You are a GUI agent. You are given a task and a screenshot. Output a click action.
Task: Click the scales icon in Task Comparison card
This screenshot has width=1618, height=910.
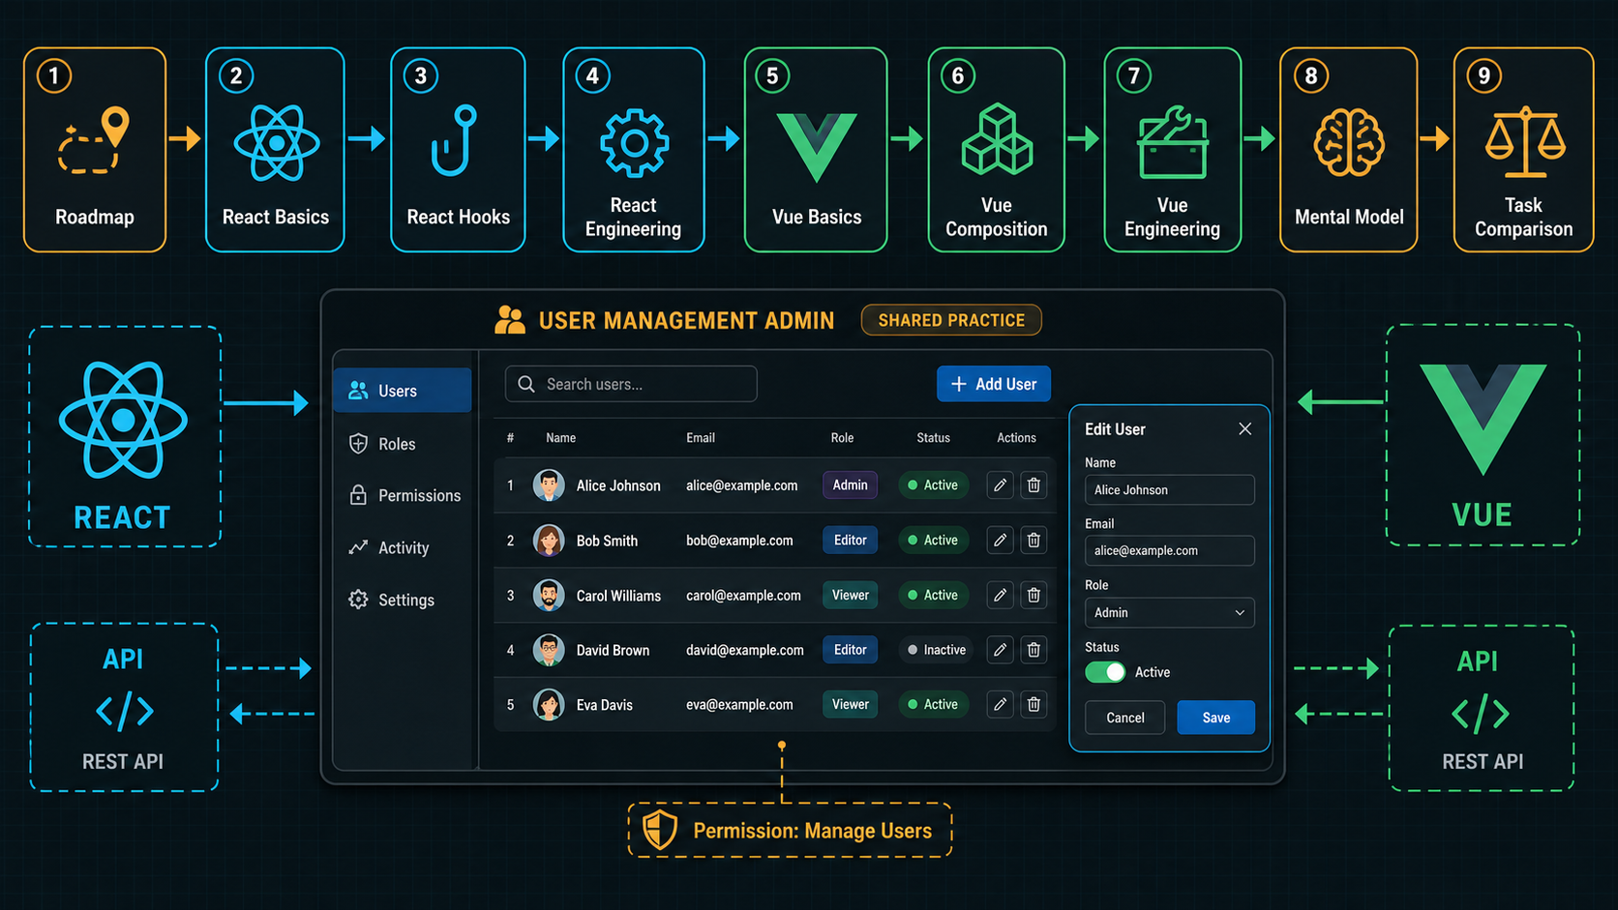1525,142
